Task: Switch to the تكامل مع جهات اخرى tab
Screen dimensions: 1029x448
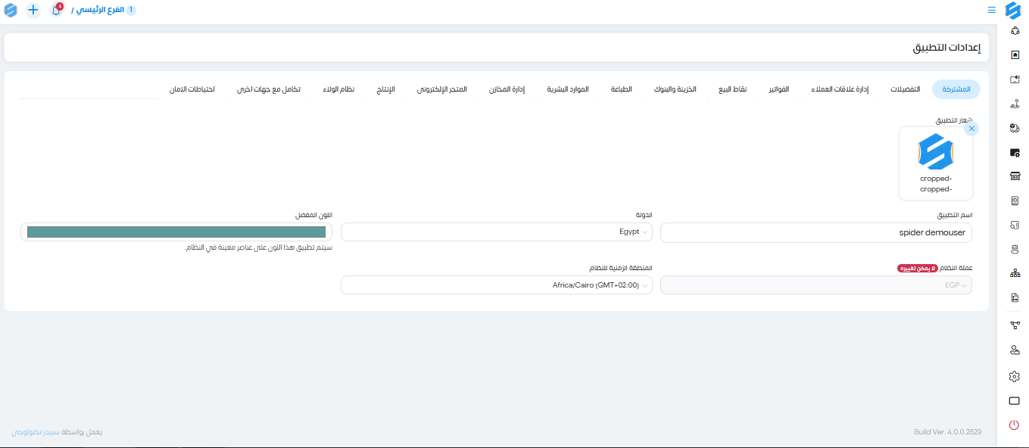Action: pos(269,89)
